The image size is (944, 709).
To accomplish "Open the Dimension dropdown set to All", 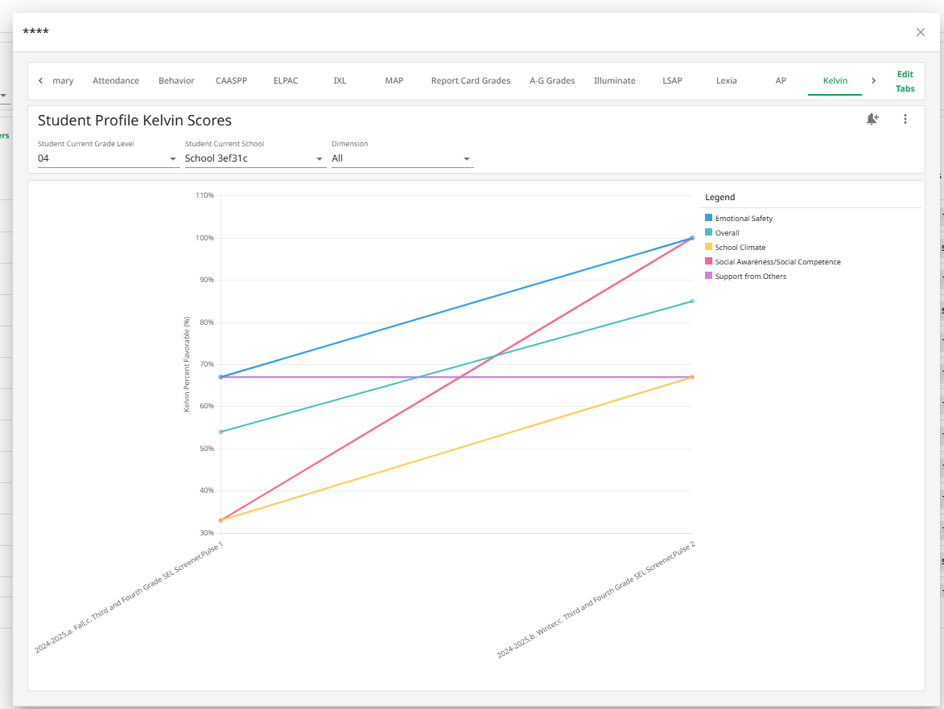I will tap(402, 158).
